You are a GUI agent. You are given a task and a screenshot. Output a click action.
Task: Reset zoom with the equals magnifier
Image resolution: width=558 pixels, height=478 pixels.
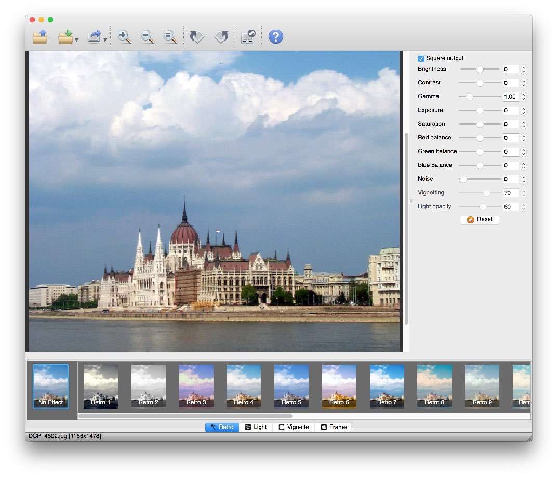(170, 37)
